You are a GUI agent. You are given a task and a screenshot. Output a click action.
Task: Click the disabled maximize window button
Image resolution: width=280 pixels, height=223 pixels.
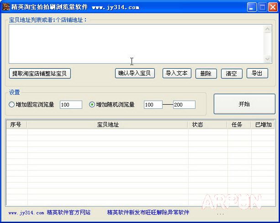[x=262, y=7]
